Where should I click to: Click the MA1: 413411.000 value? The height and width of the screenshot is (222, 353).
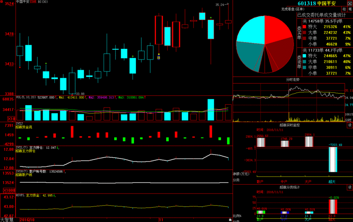pos(72,97)
